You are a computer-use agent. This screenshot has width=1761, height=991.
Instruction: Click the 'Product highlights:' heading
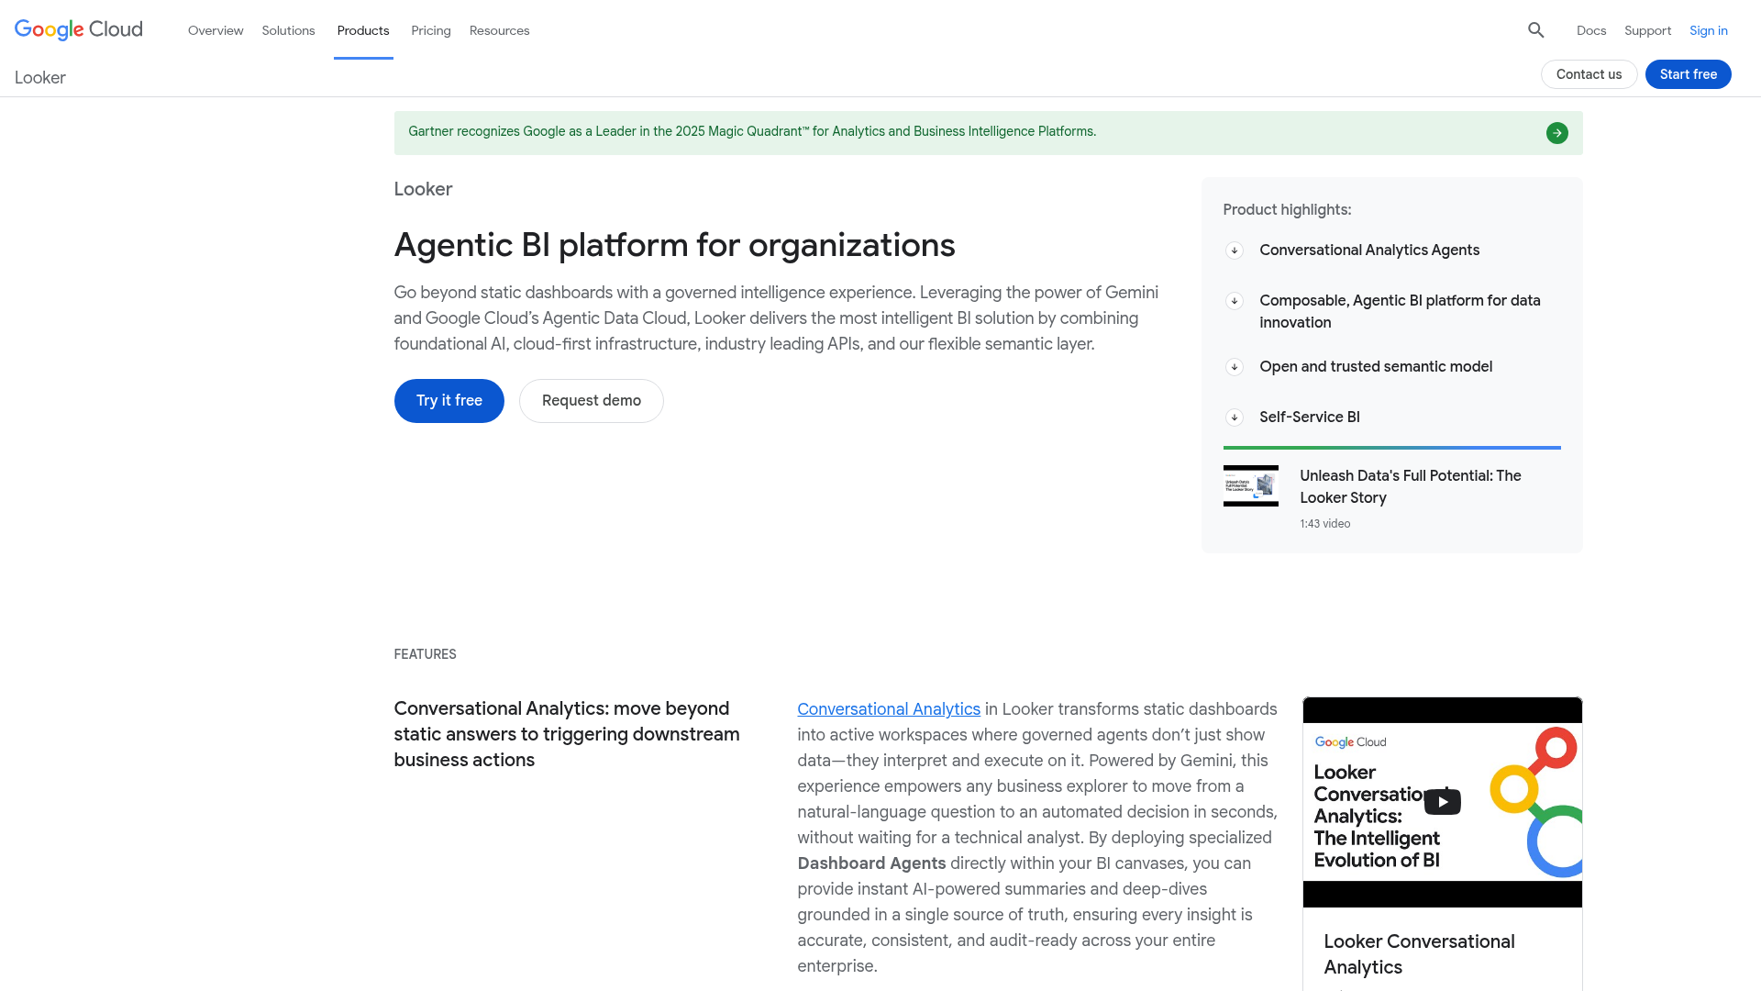click(1287, 210)
